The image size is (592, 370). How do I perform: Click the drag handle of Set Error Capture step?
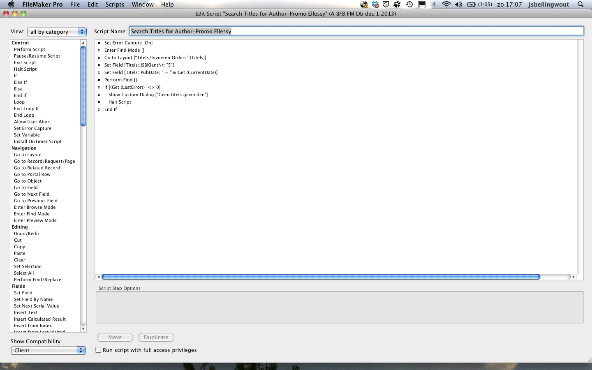[99, 43]
